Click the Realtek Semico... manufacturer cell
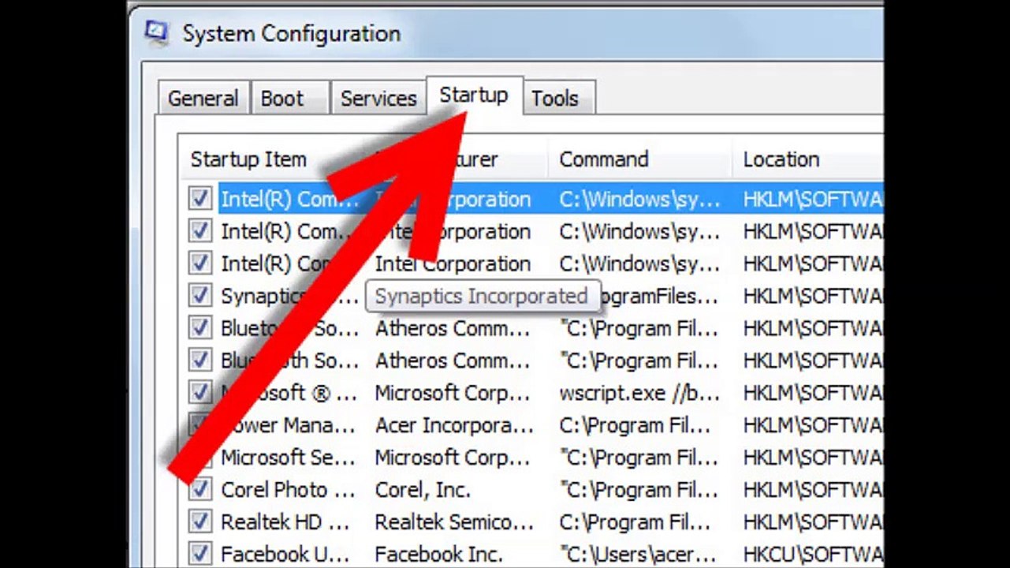 (x=454, y=522)
